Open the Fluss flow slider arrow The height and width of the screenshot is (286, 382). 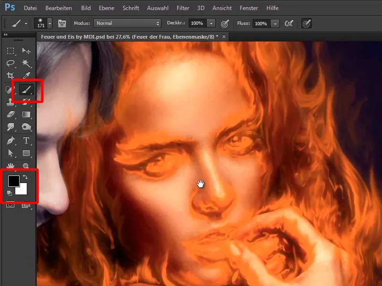(x=276, y=23)
